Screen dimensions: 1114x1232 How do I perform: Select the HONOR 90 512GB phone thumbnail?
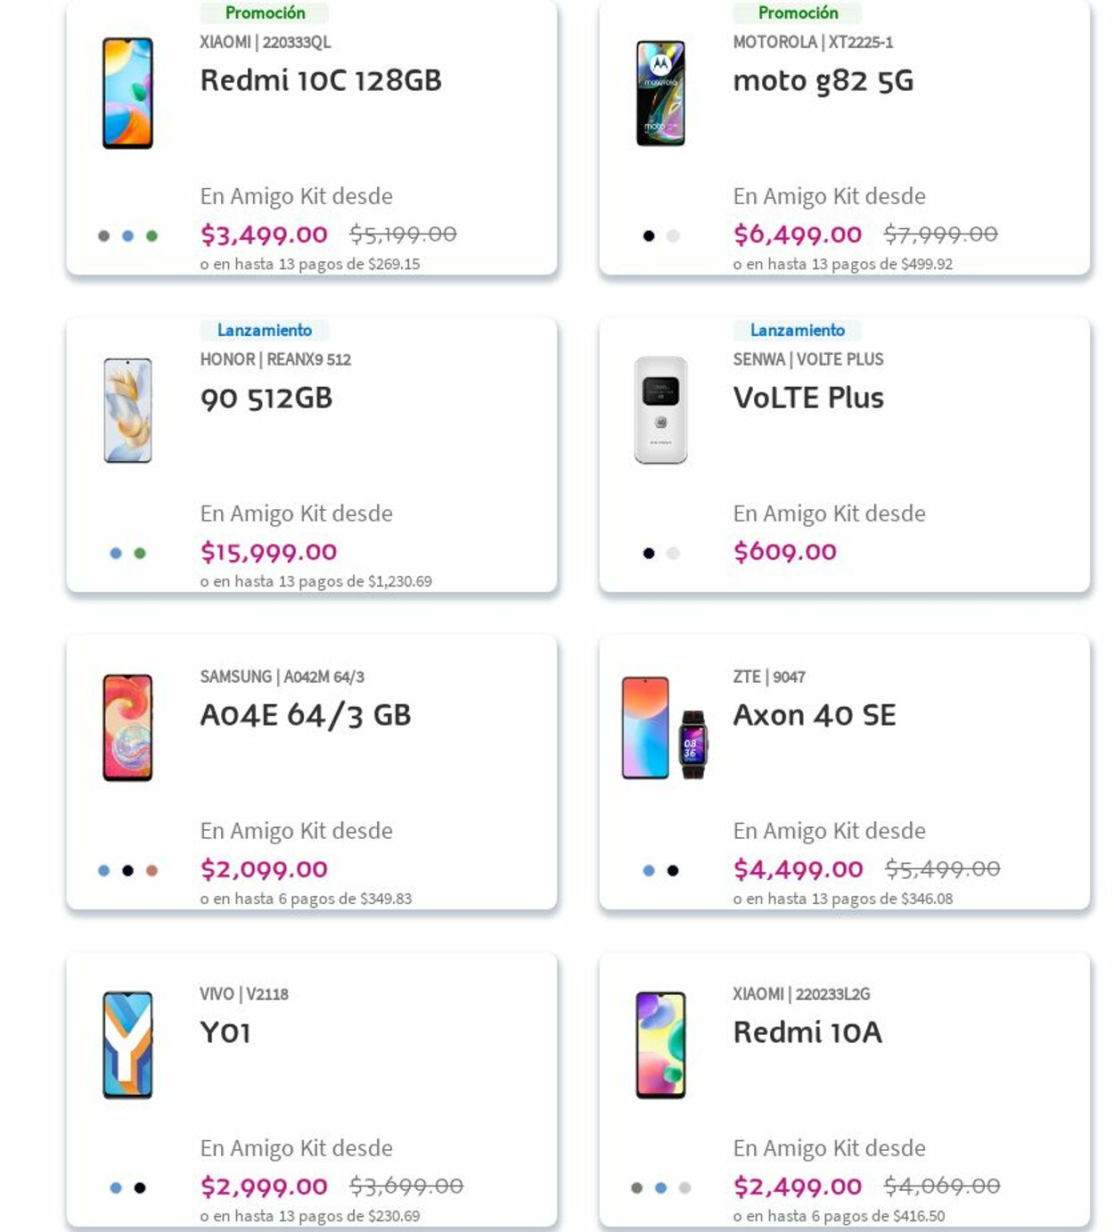point(127,411)
